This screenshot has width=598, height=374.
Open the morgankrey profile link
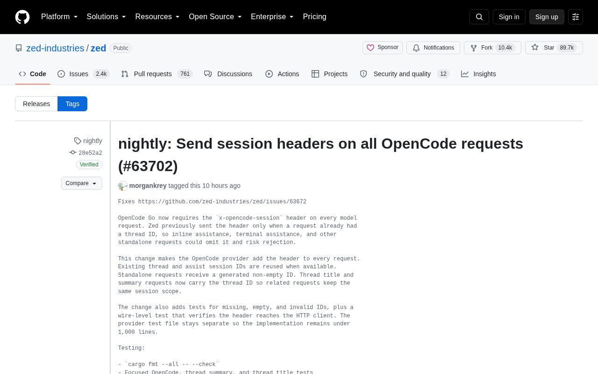coord(148,186)
